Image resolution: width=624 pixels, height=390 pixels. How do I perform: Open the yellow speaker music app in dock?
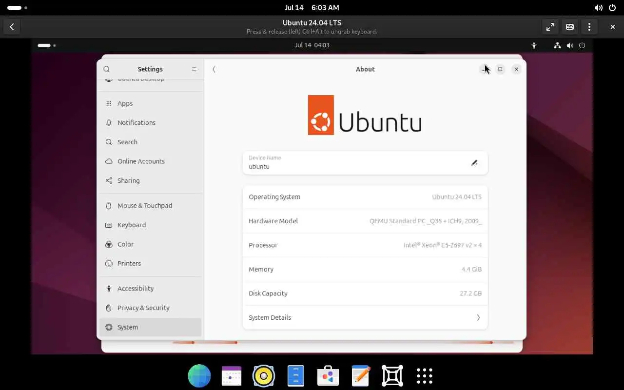264,376
